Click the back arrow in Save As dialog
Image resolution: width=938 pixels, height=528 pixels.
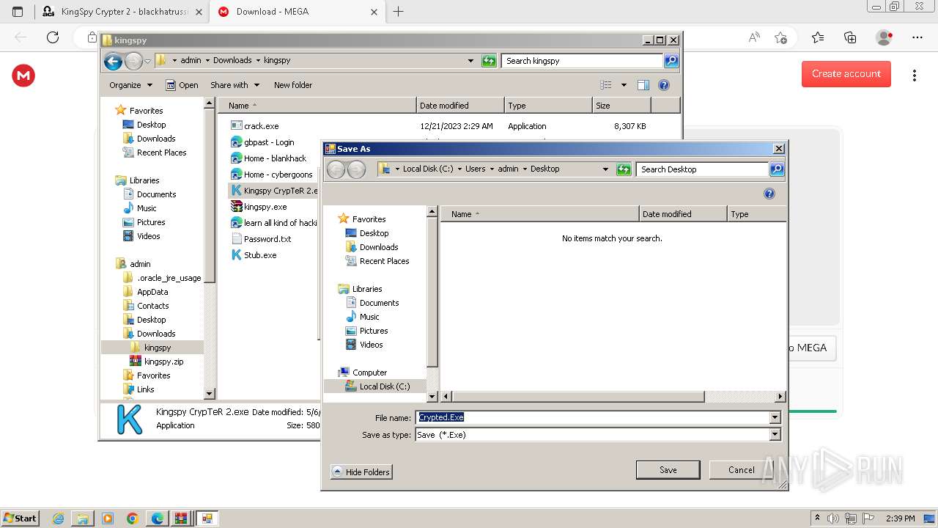[x=336, y=169]
